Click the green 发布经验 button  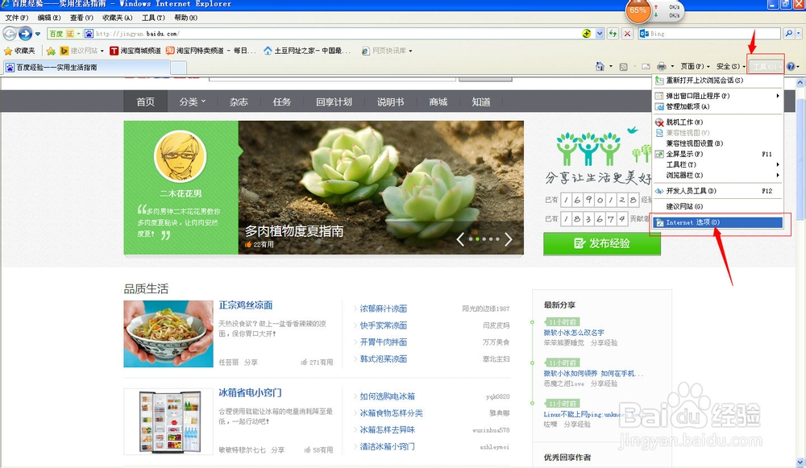click(602, 244)
